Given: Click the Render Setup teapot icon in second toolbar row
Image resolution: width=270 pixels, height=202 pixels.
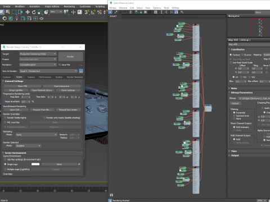Looking at the screenshot, I should (x=4, y=19).
